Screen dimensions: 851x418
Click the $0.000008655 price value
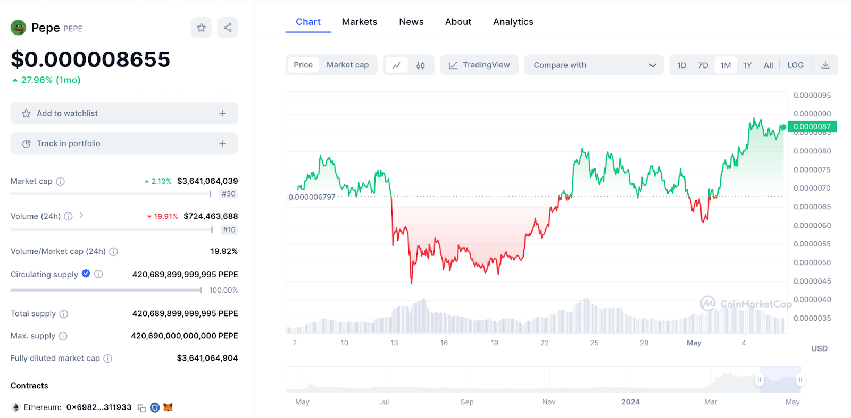90,59
